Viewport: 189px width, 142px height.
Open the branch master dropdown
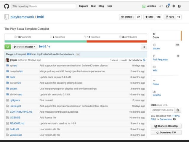point(25,47)
